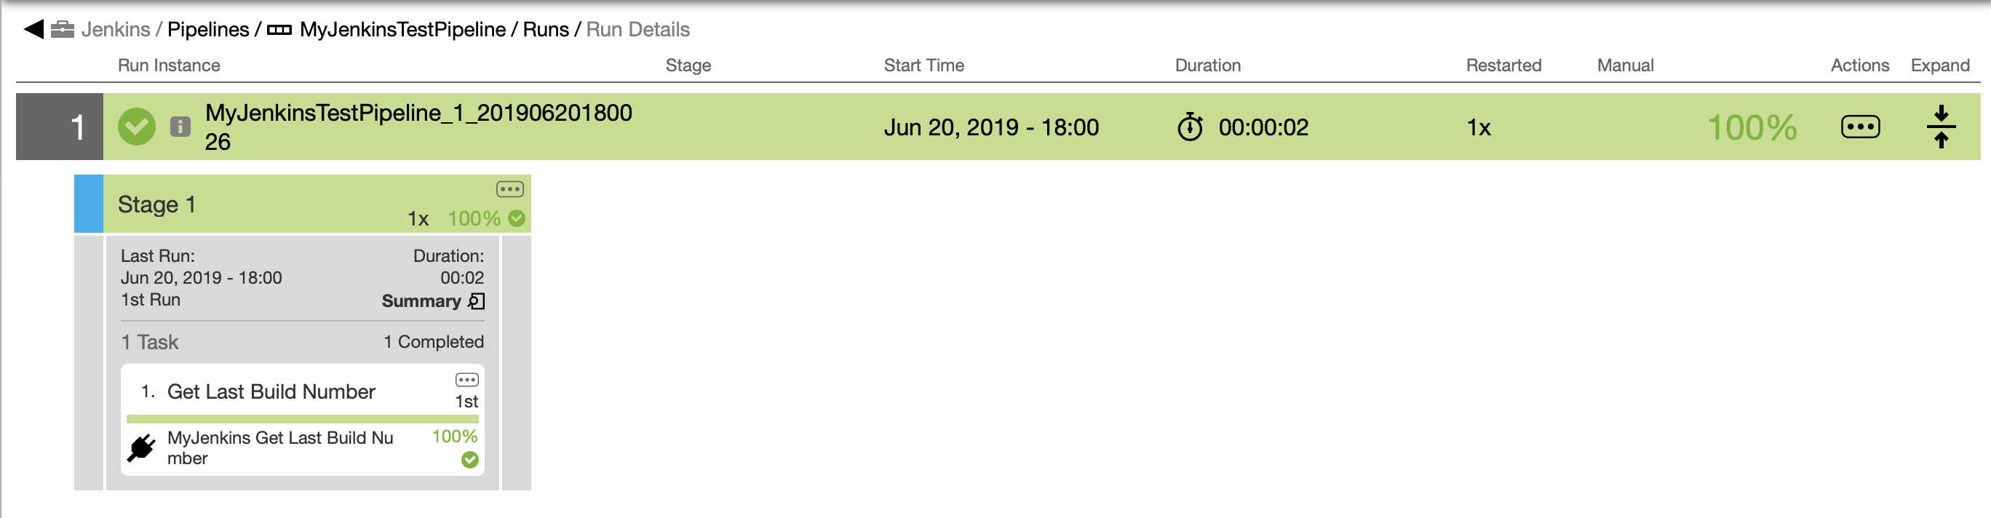The height and width of the screenshot is (518, 1991).
Task: Click the Jenkins breadcrumb link
Action: [x=116, y=29]
